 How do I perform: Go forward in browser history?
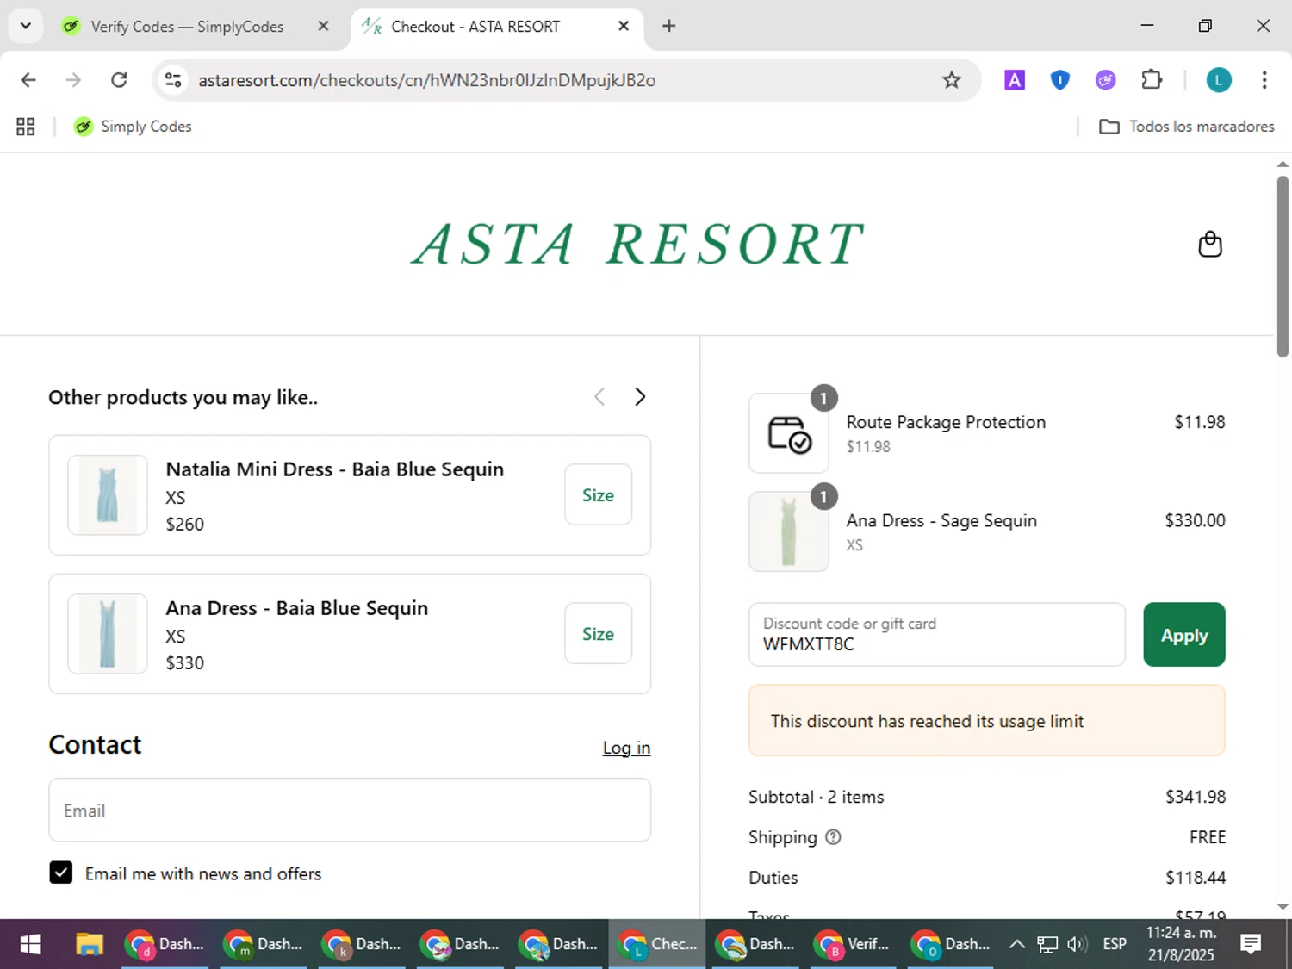[74, 80]
